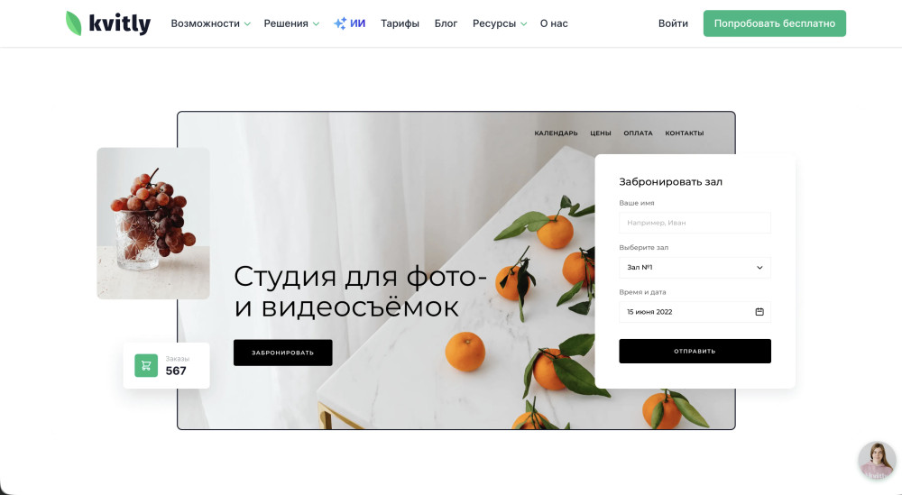Click the green shopping cart orders icon
The height and width of the screenshot is (495, 902).
[x=146, y=365]
